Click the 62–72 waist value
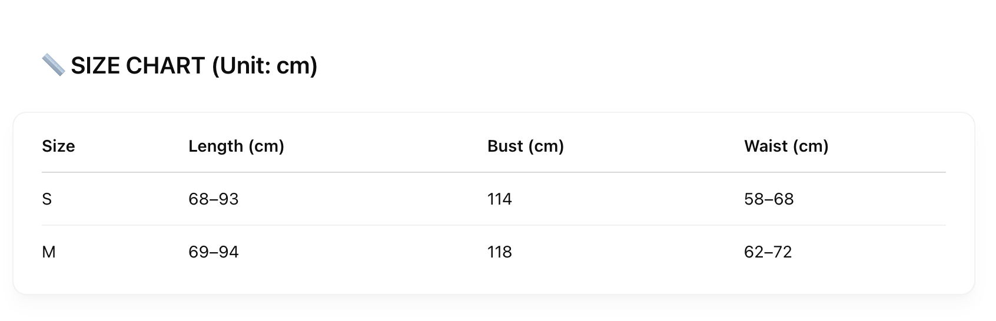996x321 pixels. pyautogui.click(x=768, y=252)
